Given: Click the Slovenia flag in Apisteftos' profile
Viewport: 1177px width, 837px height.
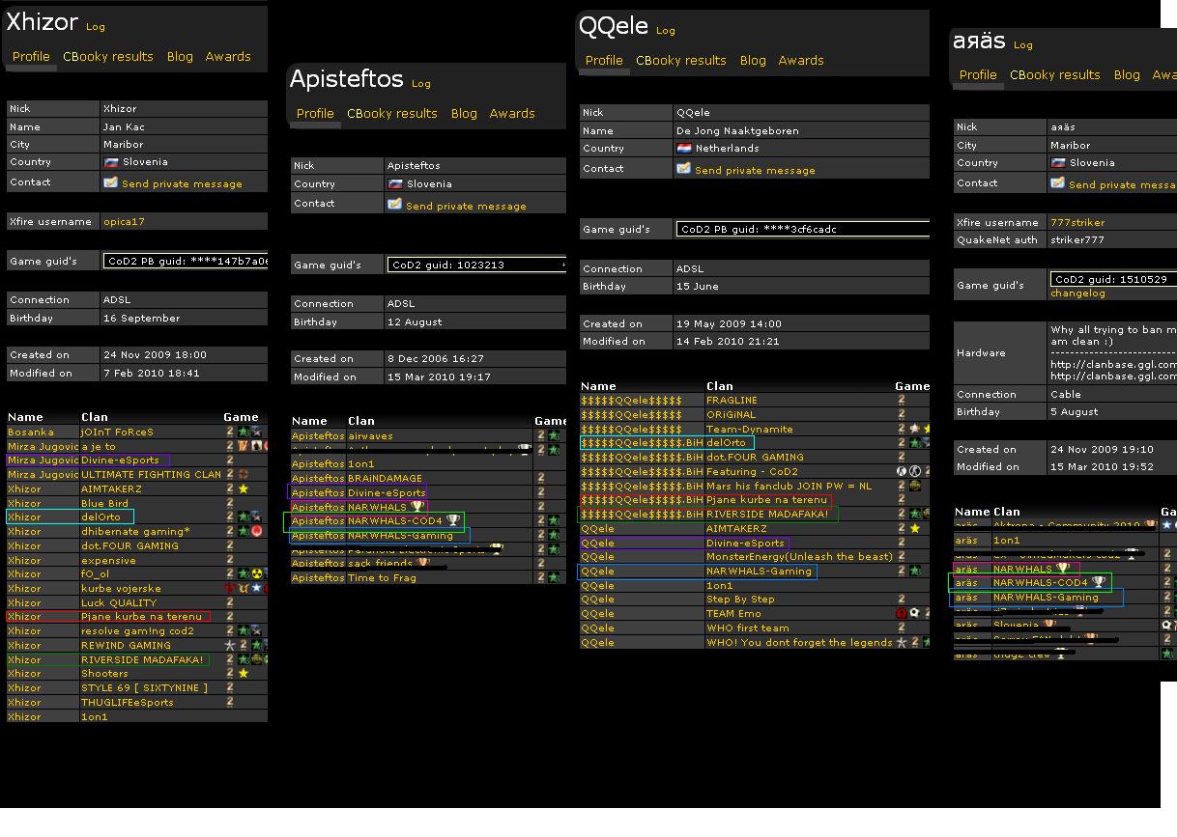Looking at the screenshot, I should [394, 183].
